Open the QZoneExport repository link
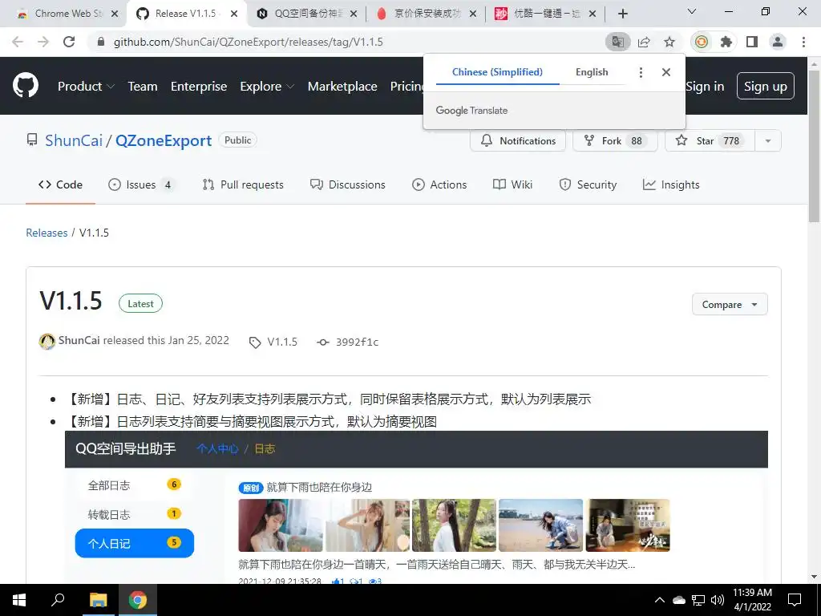Screen dimensions: 821x616 164,140
